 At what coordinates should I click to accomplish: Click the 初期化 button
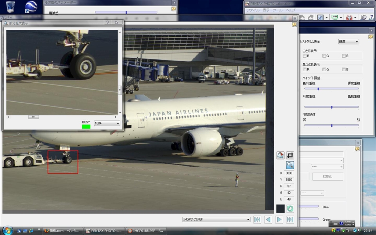click(328, 177)
